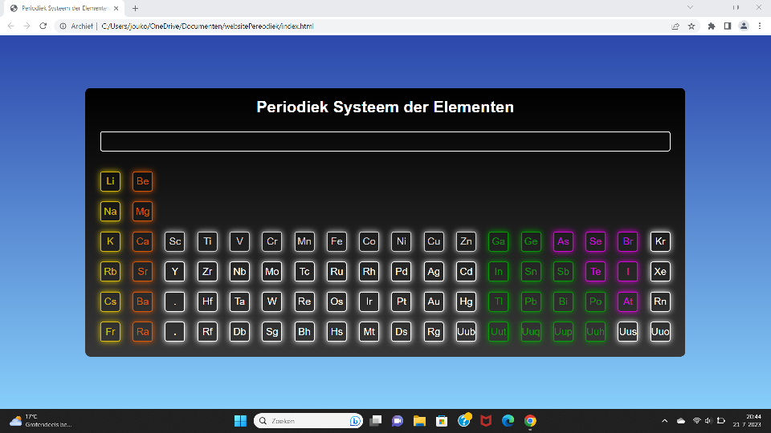Open the Chrome profile avatar icon
This screenshot has height=433, width=771.
(x=744, y=26)
